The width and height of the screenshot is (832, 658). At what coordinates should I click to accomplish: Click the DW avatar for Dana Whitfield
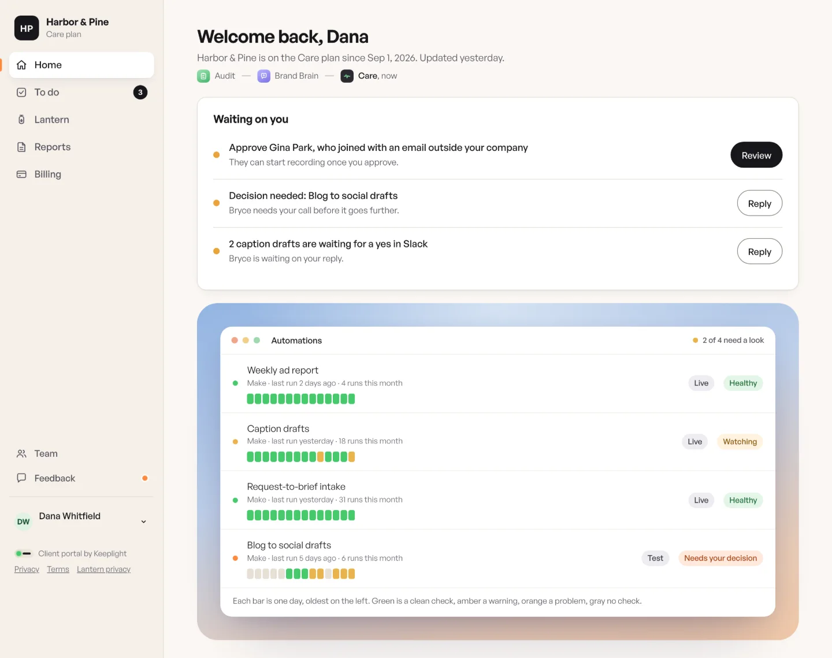(x=23, y=522)
